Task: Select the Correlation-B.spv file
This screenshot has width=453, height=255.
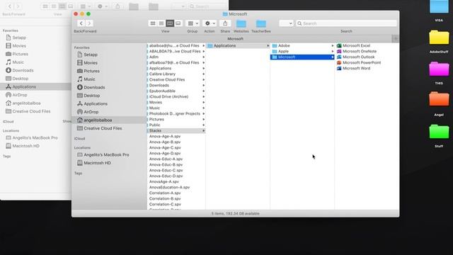Action: (x=165, y=198)
